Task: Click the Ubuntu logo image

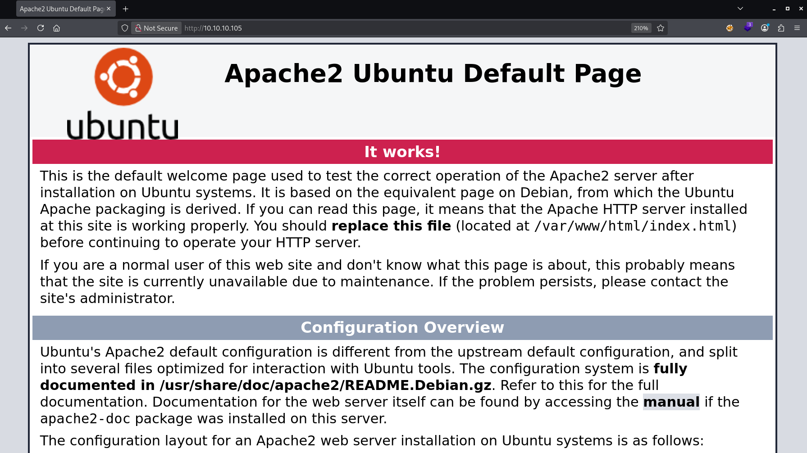Action: (x=123, y=93)
